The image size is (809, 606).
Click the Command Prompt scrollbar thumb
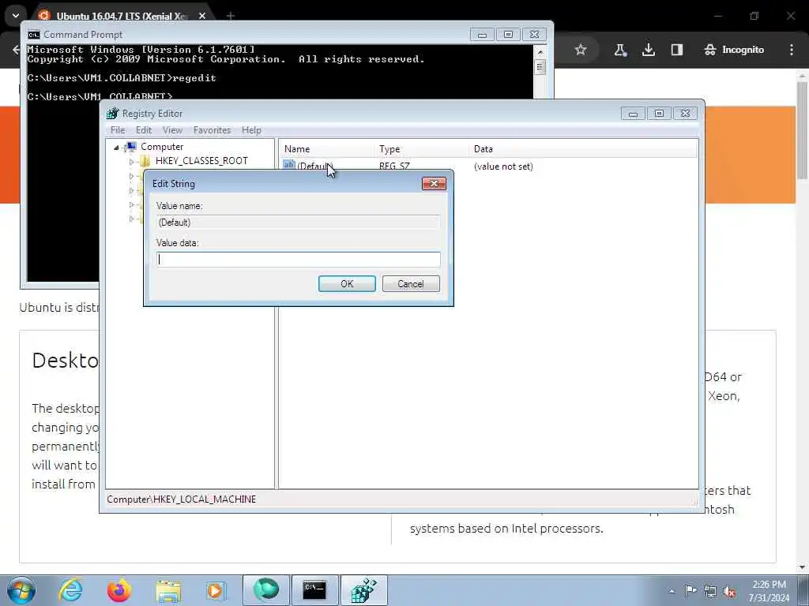coord(540,67)
